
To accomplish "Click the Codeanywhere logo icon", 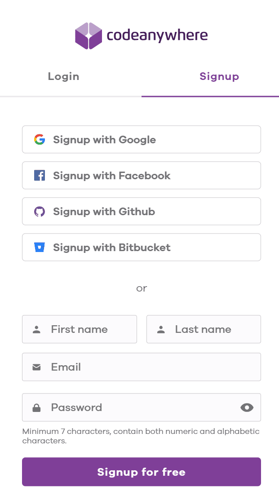I will click(88, 35).
